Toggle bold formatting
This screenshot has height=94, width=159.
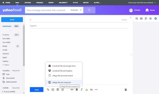click(77, 90)
